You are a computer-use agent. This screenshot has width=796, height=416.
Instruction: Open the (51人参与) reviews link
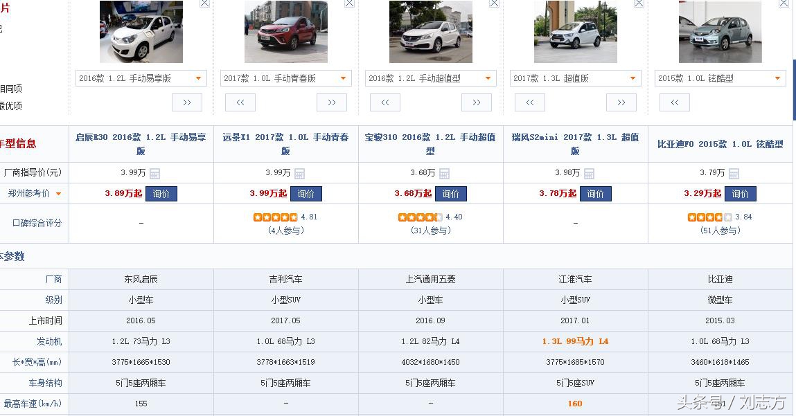pos(720,230)
